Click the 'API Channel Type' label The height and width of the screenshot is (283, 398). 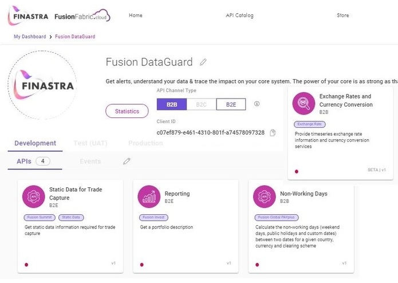[176, 91]
